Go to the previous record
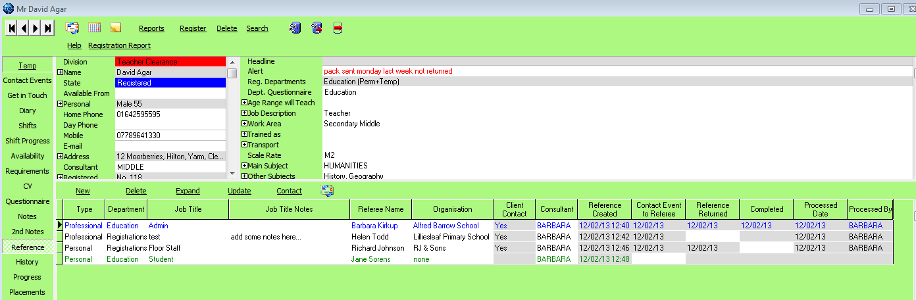This screenshot has height=300, width=916. pos(24,28)
